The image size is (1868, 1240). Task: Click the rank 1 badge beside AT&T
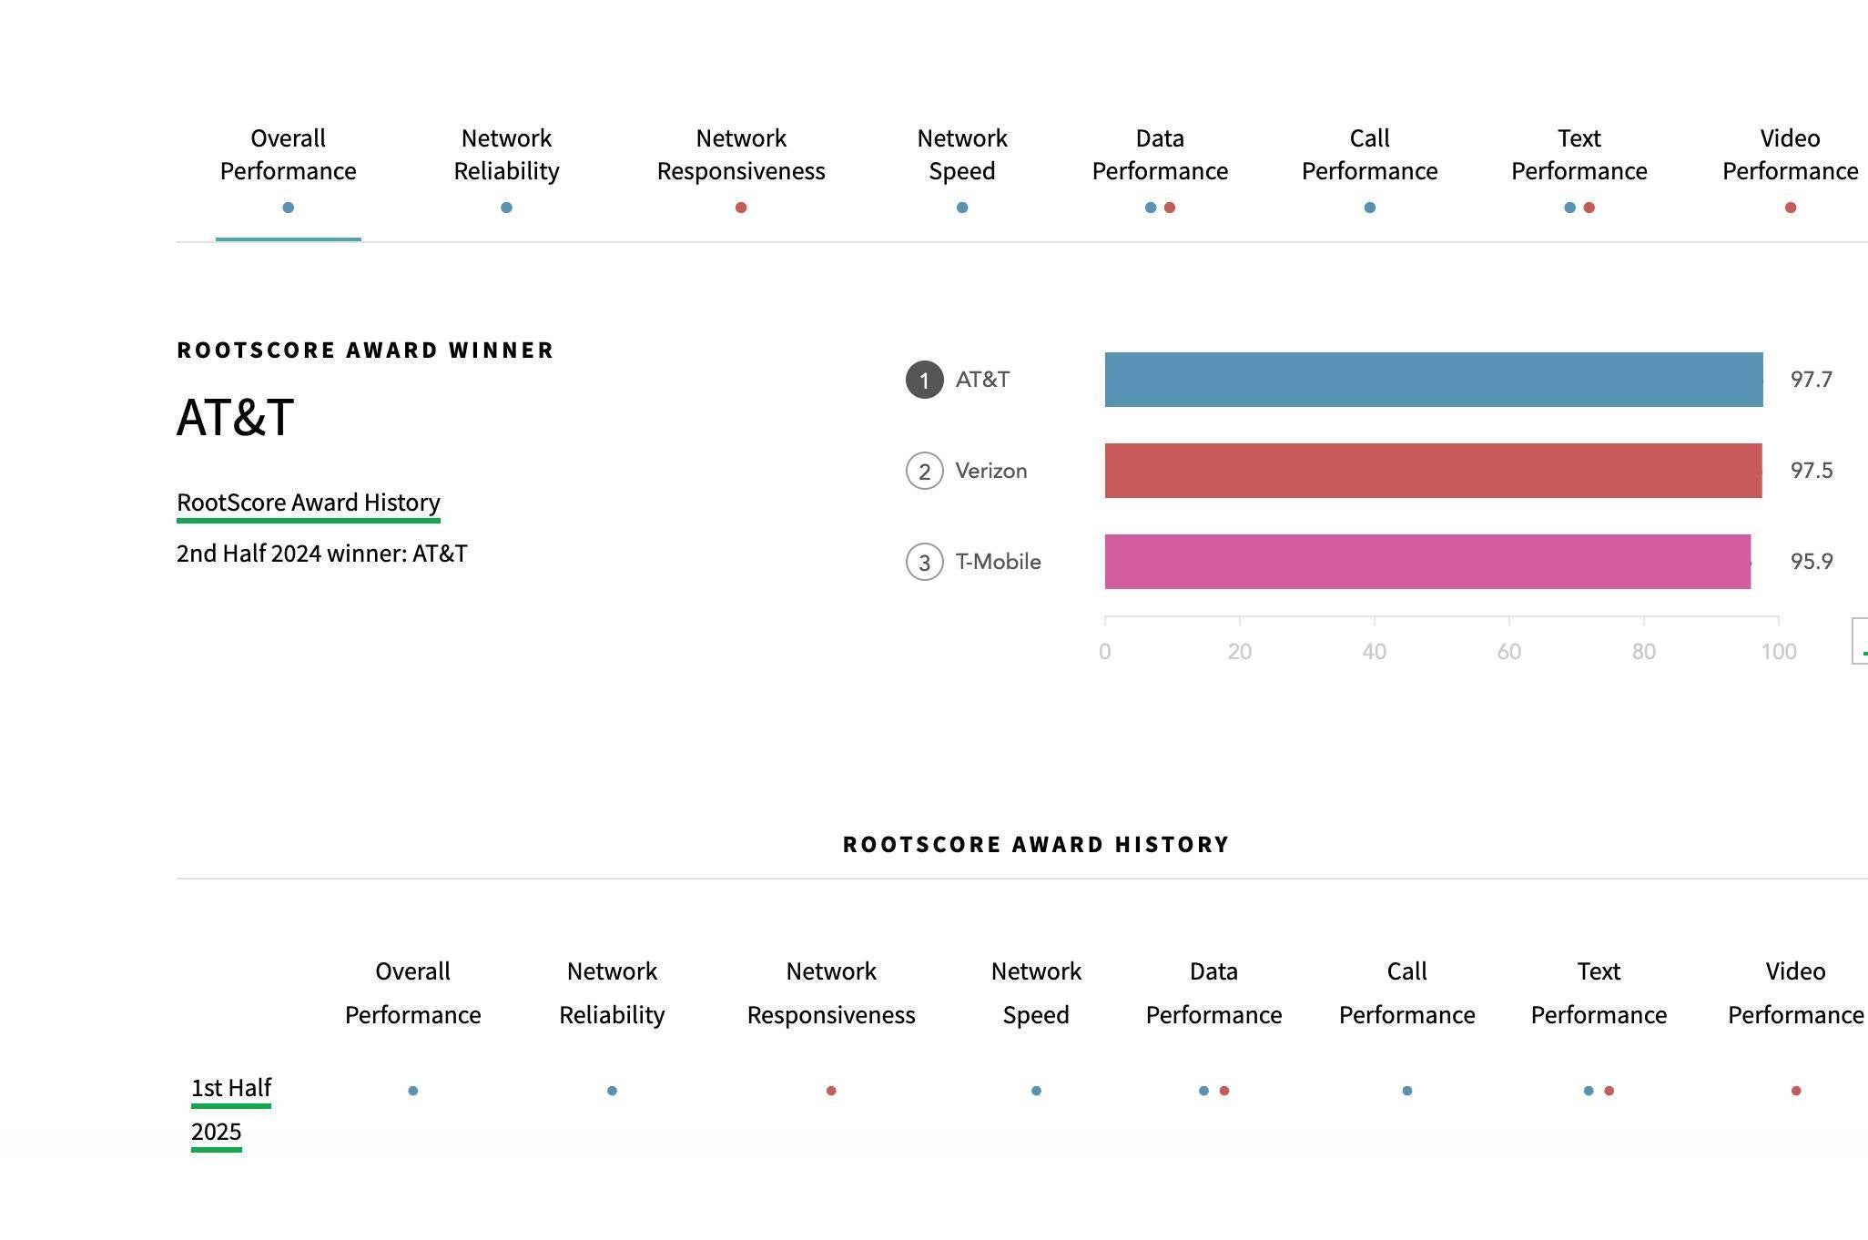(924, 380)
